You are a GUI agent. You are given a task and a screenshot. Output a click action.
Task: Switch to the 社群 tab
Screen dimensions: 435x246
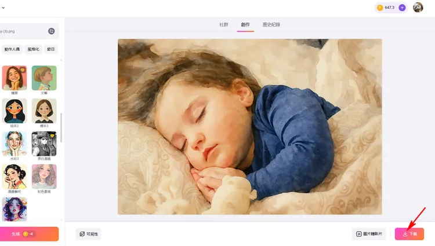[x=224, y=25]
